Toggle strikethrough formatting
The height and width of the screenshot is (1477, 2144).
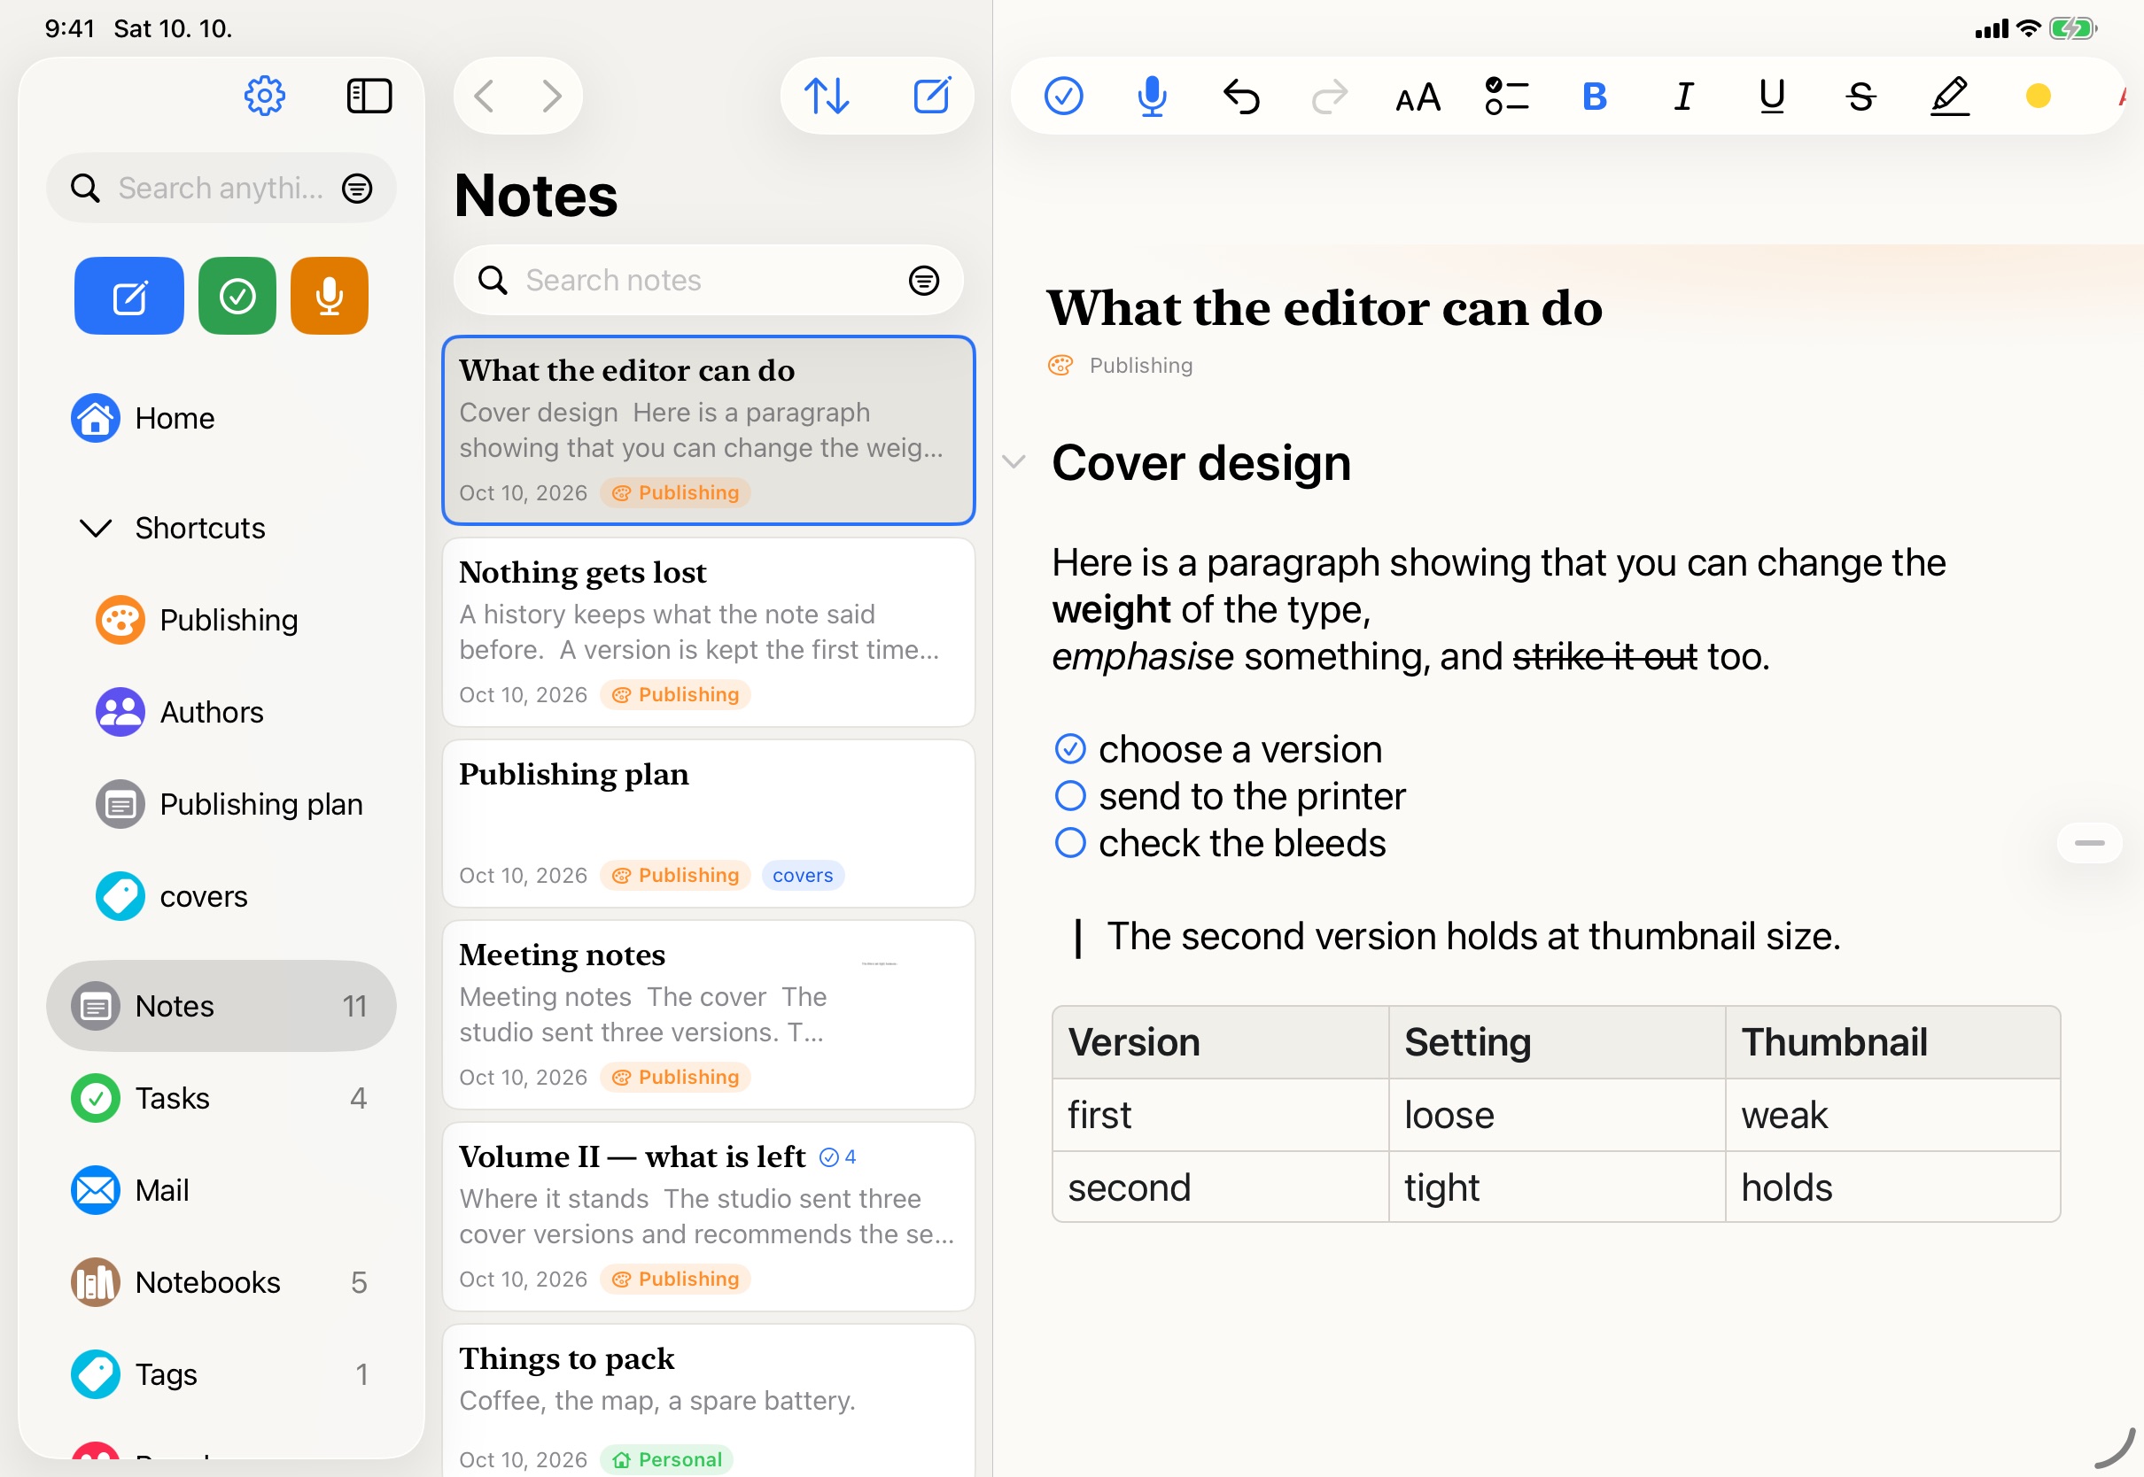click(1860, 96)
